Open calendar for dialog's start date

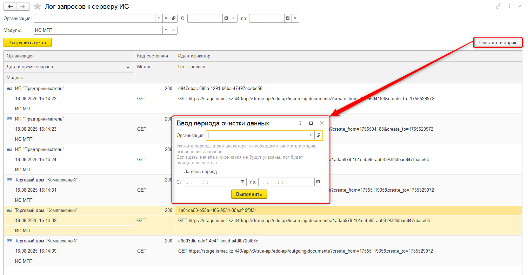coord(242,182)
